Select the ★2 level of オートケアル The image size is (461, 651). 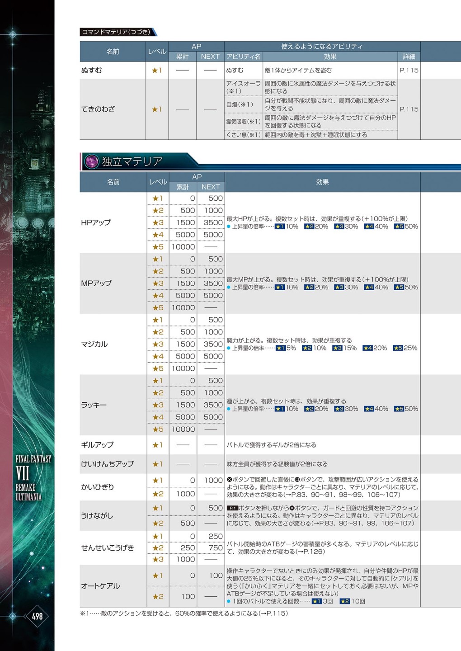pyautogui.click(x=158, y=596)
